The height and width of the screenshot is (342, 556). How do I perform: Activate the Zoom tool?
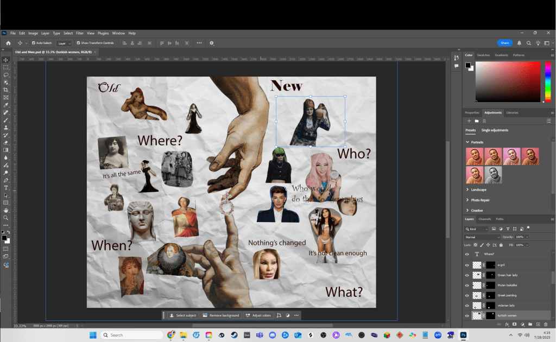point(6,218)
